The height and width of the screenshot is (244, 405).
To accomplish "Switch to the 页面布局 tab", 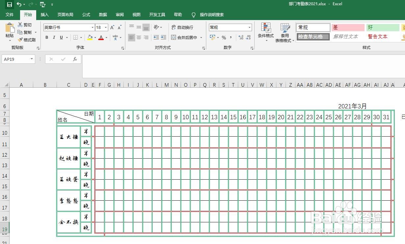I will coord(65,15).
